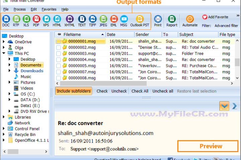Expand the Documents tree node
This screenshot has height=160, width=241.
[9, 65]
